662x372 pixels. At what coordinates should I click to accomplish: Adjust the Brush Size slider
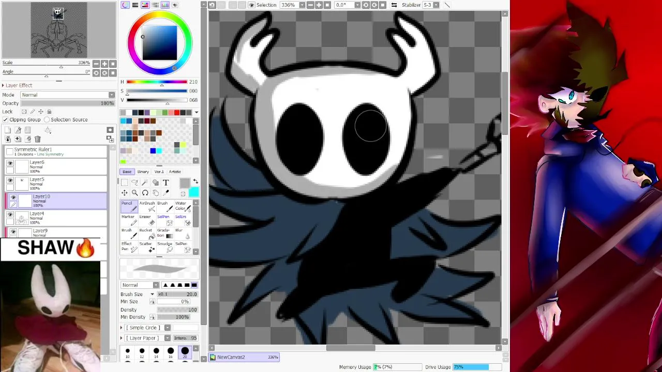click(x=177, y=294)
